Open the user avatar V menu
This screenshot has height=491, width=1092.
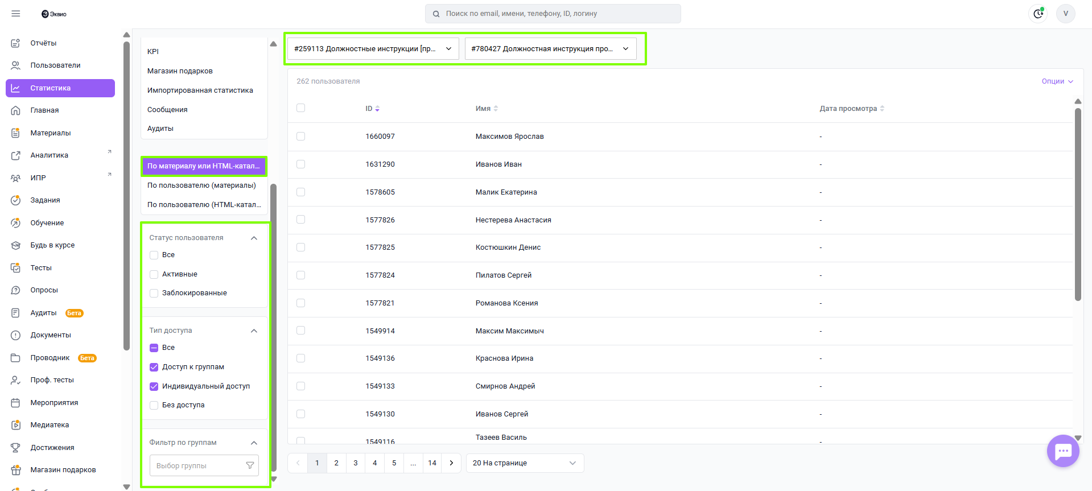pyautogui.click(x=1065, y=14)
